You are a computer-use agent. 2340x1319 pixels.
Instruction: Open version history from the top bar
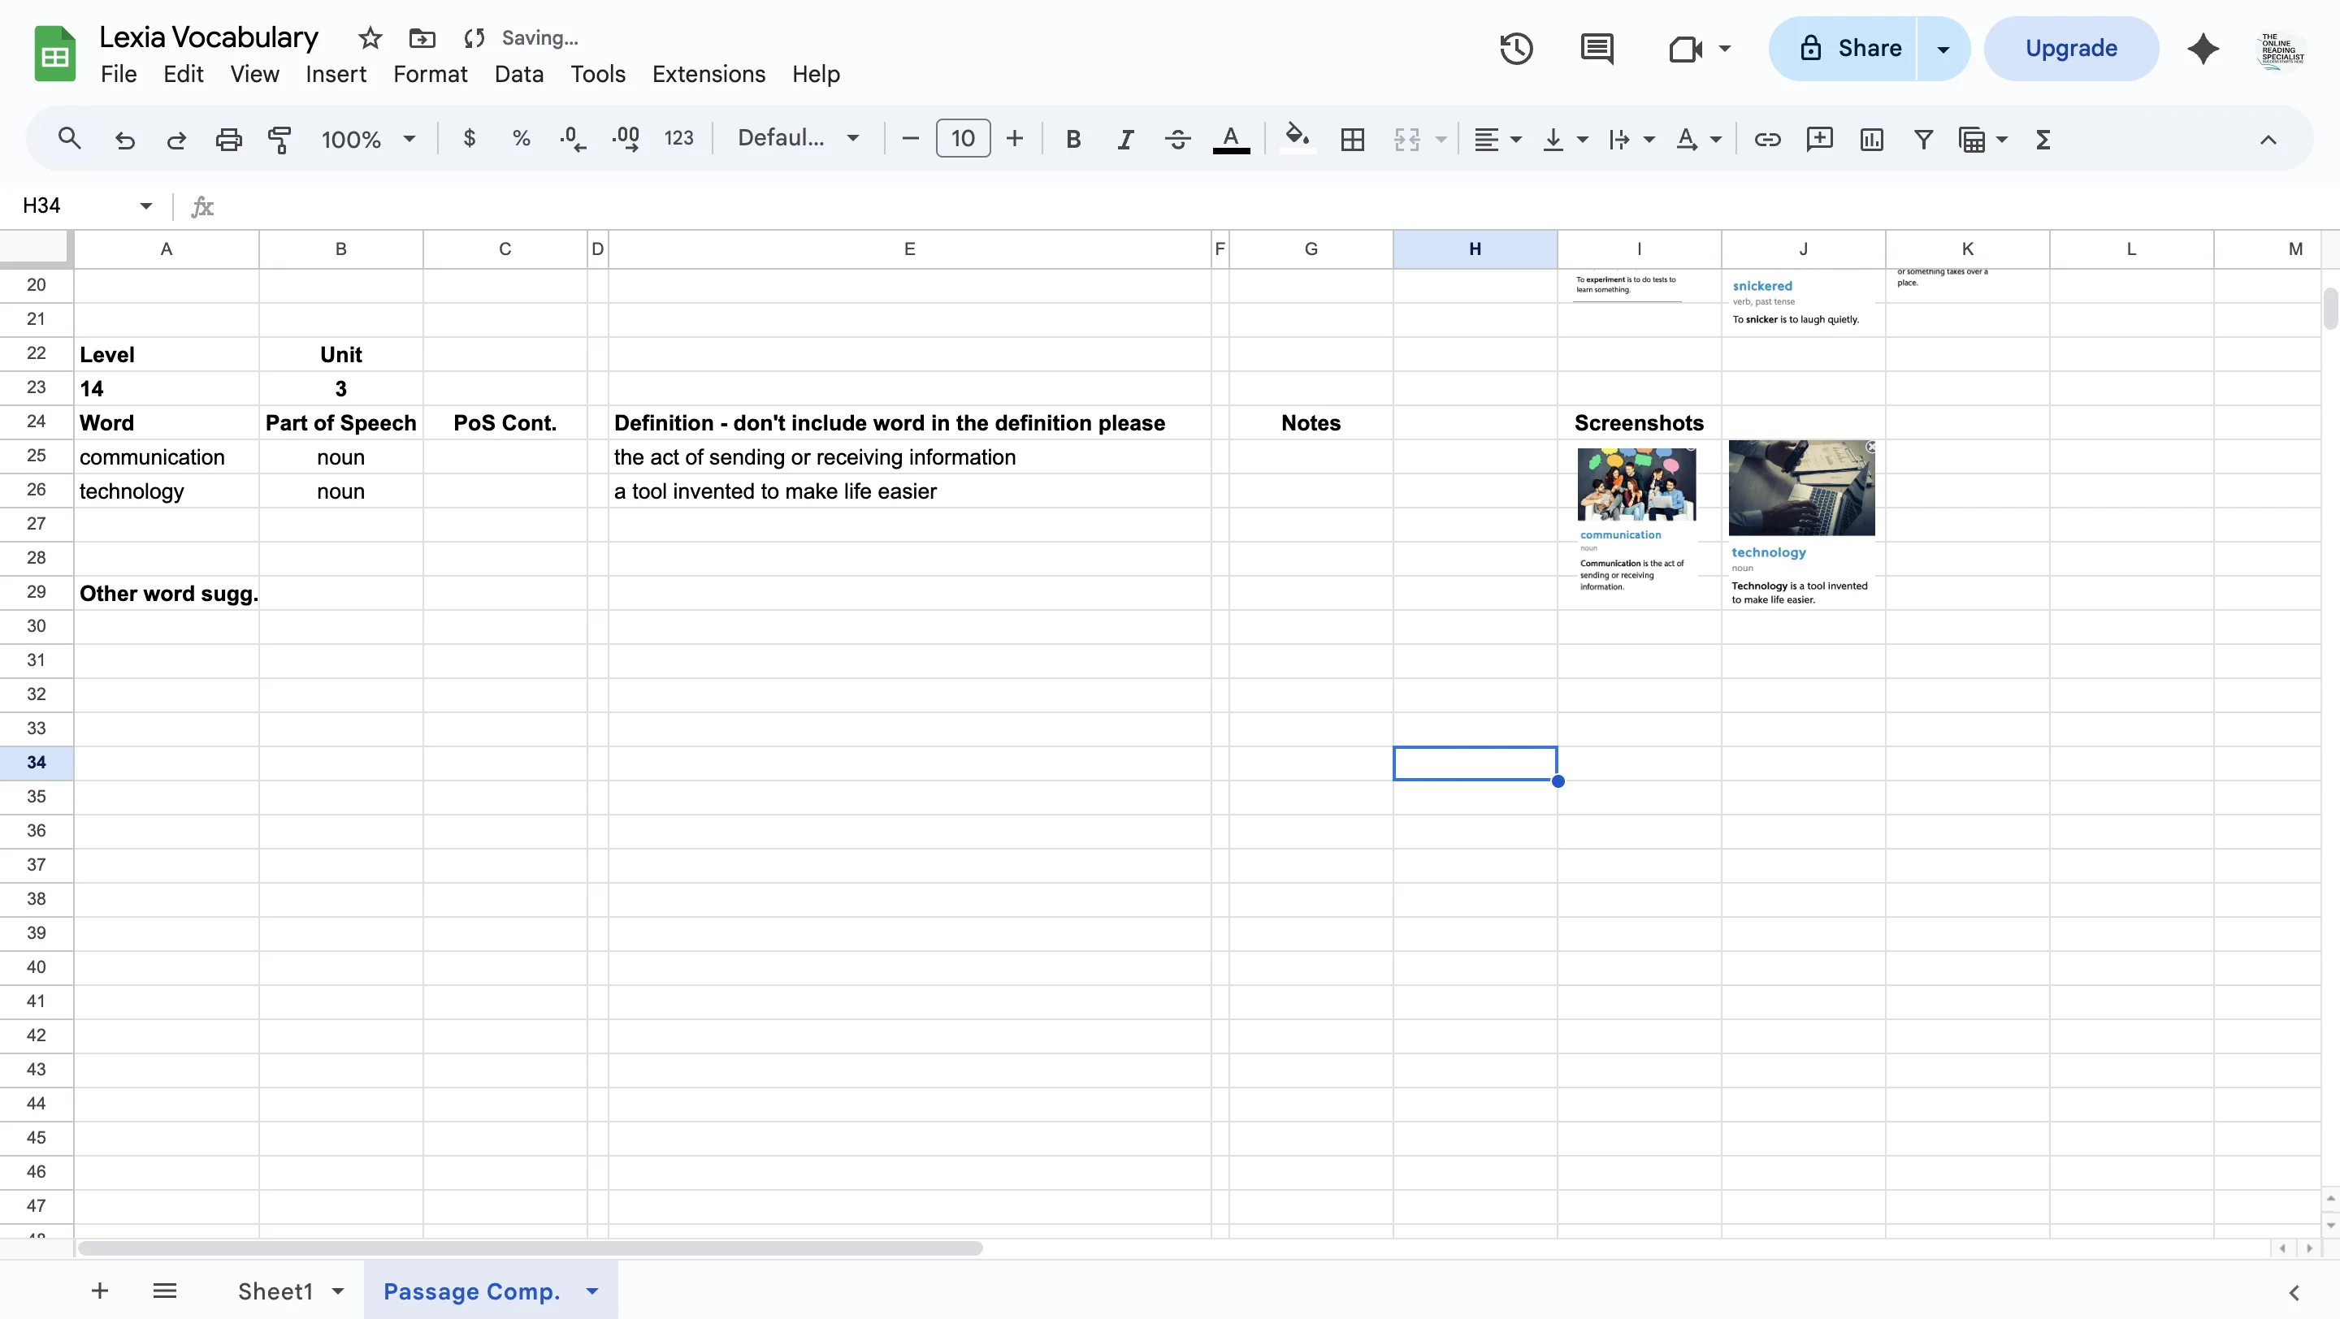[1515, 48]
